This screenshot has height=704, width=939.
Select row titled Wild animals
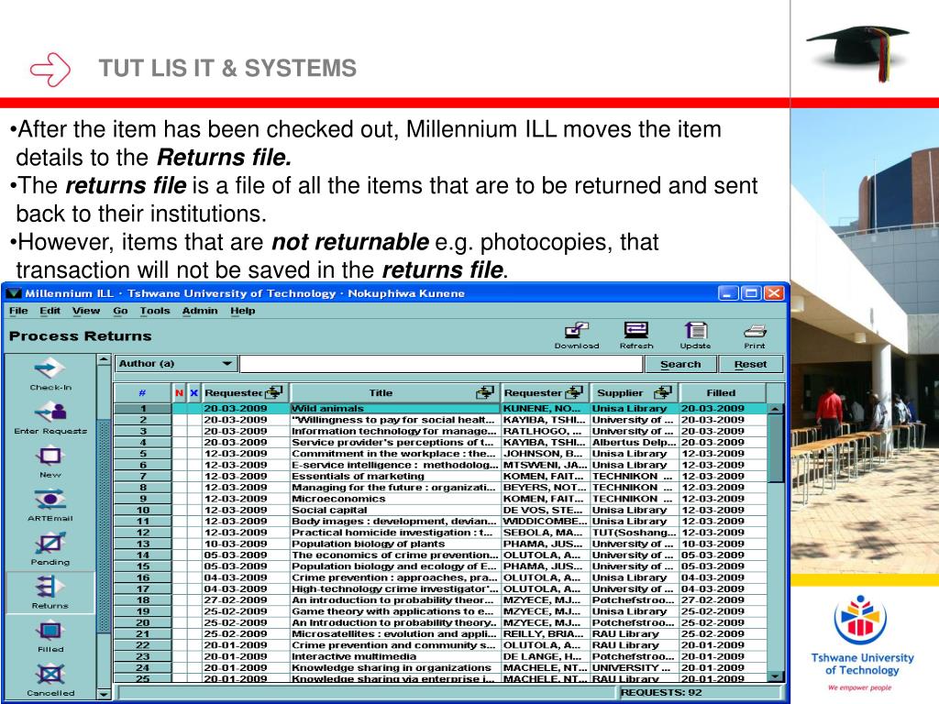(x=441, y=408)
